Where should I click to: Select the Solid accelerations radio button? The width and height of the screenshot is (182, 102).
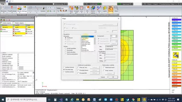pyautogui.click(x=66, y=54)
